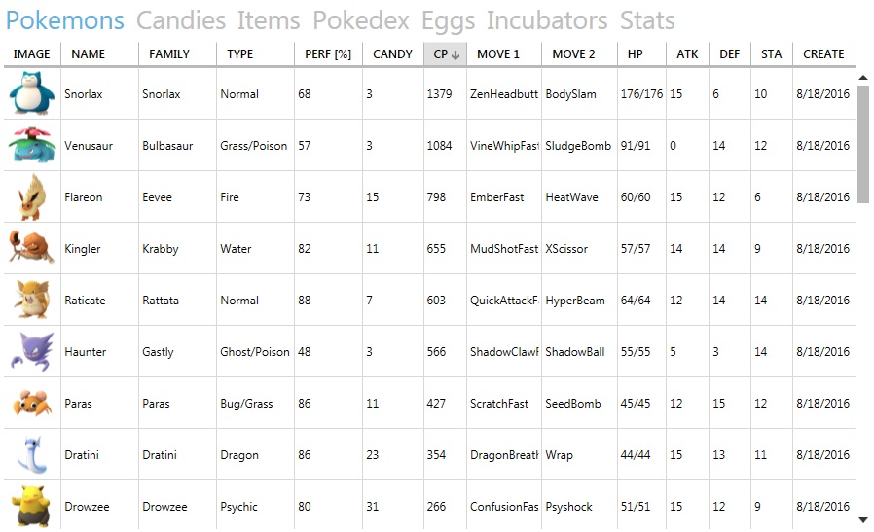
Task: Select the Venusaur sprite icon
Action: click(32, 145)
